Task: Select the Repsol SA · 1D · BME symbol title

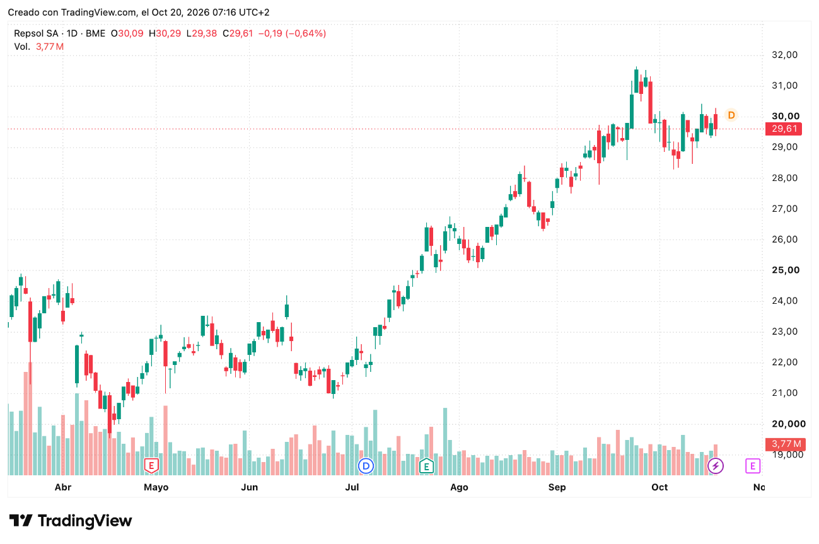Action: [59, 33]
